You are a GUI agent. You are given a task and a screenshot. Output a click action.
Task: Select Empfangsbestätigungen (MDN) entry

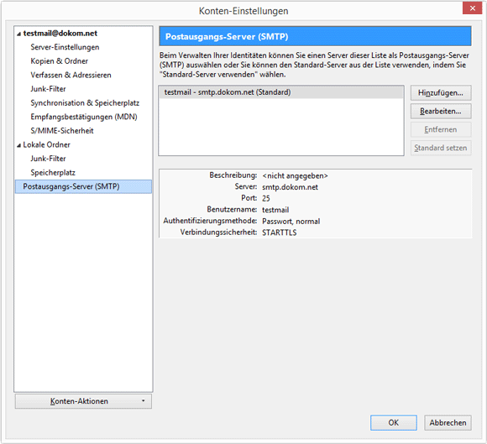pyautogui.click(x=84, y=117)
